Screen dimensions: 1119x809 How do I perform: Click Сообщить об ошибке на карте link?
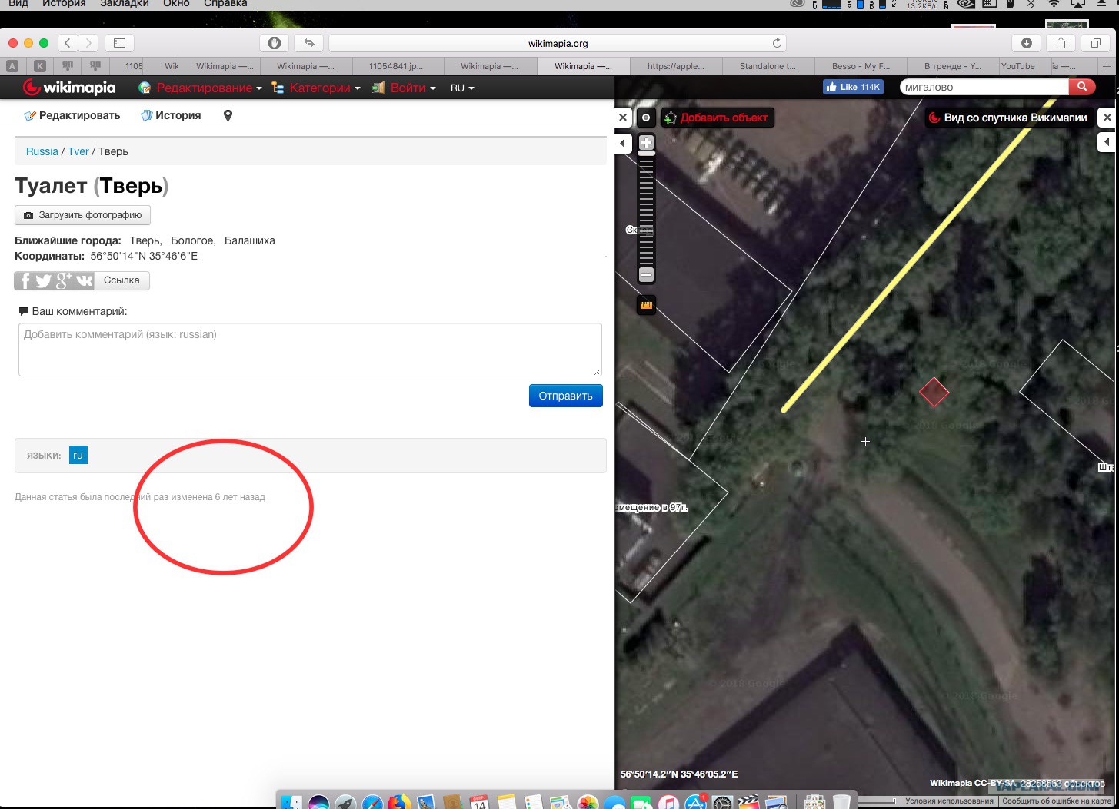[1057, 801]
